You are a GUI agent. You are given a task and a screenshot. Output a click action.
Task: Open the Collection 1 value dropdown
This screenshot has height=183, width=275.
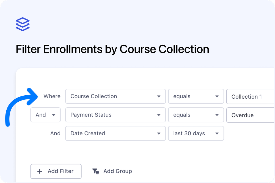tap(250, 96)
